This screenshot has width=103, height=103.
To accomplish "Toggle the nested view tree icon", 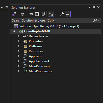I will [x=51, y=14].
